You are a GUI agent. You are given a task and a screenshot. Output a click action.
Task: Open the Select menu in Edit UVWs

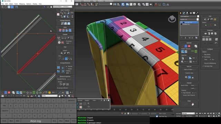click(x=11, y=4)
